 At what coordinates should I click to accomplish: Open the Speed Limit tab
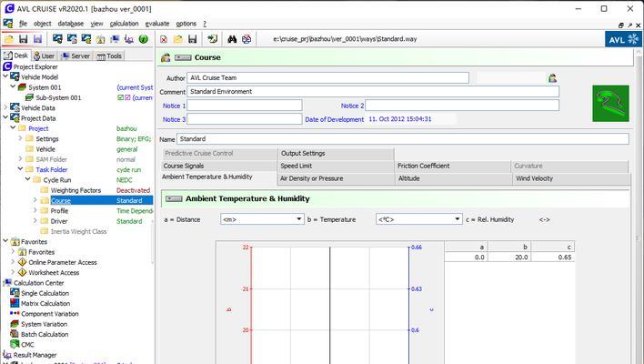336,166
